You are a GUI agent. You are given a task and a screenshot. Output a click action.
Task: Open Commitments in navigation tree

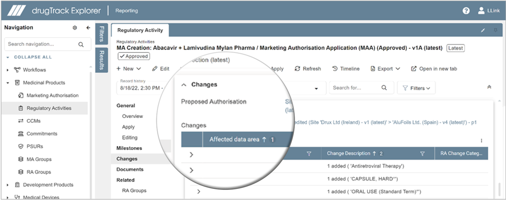pos(42,133)
